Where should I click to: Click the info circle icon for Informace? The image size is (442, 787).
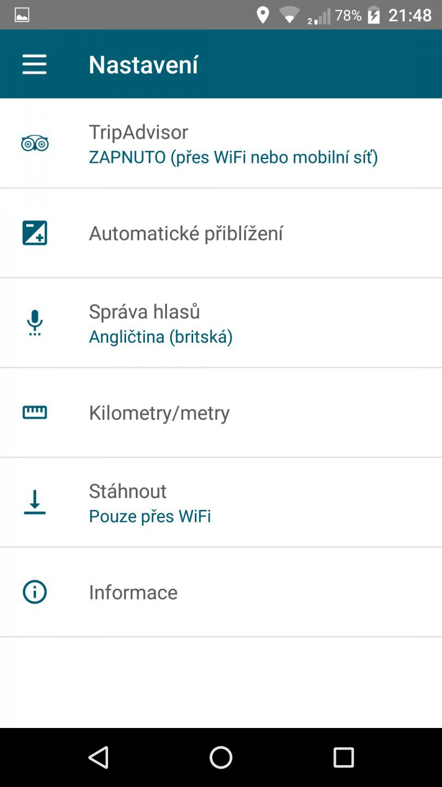point(34,592)
